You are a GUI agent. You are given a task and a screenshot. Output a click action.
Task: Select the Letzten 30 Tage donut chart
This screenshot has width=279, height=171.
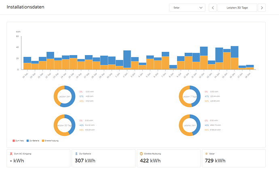coord(64,125)
